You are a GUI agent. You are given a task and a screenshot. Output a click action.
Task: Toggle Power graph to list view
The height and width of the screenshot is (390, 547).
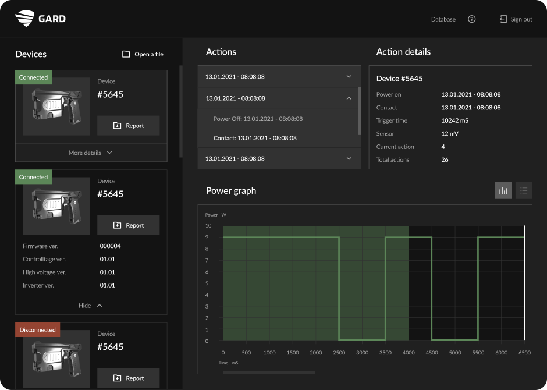pos(523,190)
